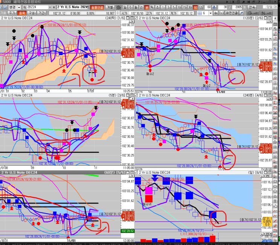
Task: Open the 변경 dropdown arrow
Action: click(x=19, y=7)
